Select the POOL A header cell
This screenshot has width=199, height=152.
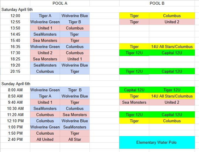click(60, 3)
